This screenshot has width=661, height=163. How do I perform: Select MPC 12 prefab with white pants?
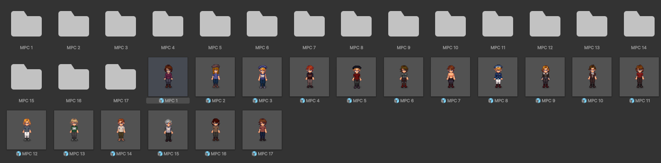click(26, 130)
